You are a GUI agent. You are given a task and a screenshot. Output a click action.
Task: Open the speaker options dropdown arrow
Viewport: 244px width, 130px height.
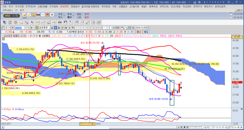[x=34, y=28]
